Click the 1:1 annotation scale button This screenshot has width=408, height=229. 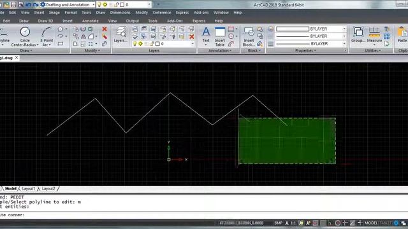coord(293,223)
